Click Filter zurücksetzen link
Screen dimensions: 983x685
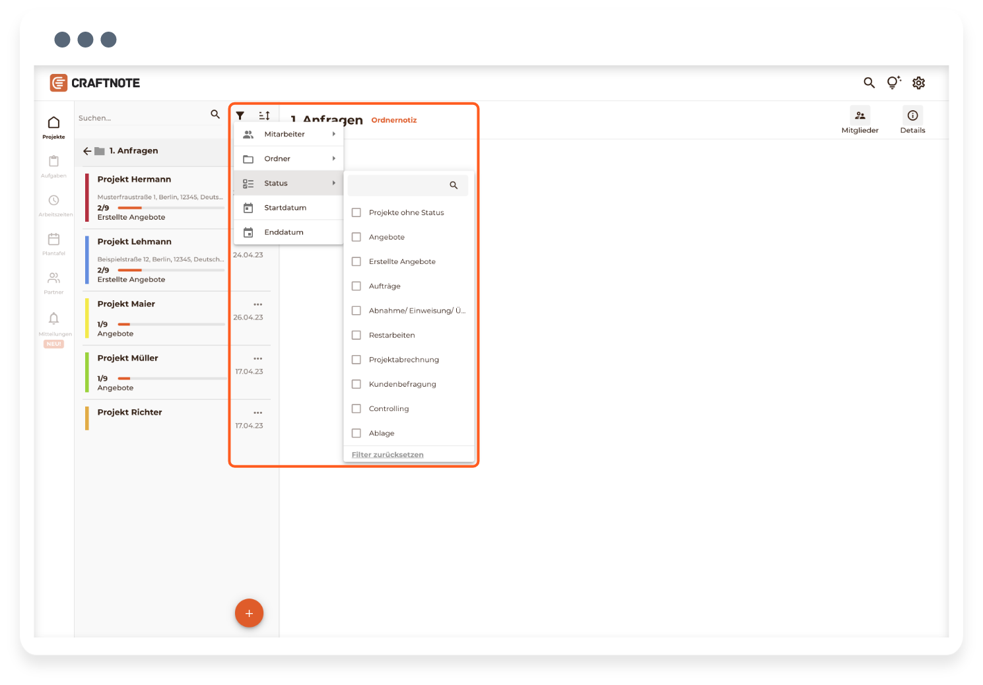[388, 455]
